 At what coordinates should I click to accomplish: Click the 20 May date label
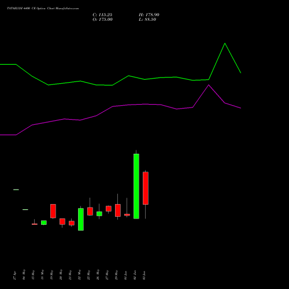point(61,275)
